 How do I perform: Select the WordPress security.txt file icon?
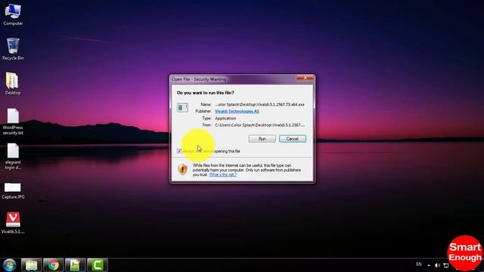[13, 122]
